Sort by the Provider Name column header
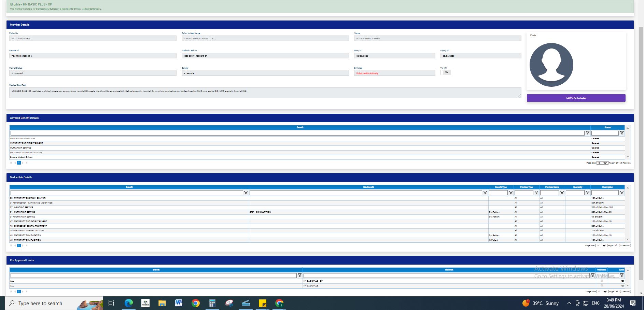644x310 pixels. pyautogui.click(x=552, y=187)
